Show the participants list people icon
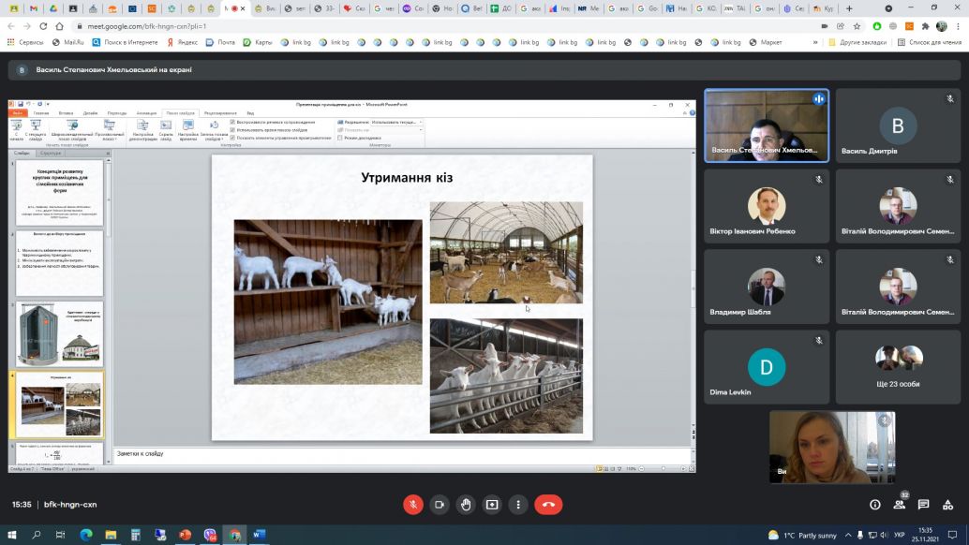Screen dimensions: 969x545 pyautogui.click(x=900, y=505)
